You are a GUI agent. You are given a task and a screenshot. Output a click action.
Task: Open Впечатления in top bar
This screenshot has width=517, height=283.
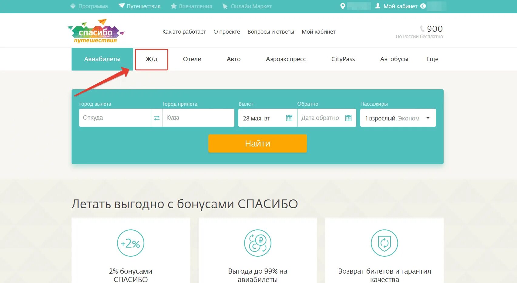tap(196, 6)
